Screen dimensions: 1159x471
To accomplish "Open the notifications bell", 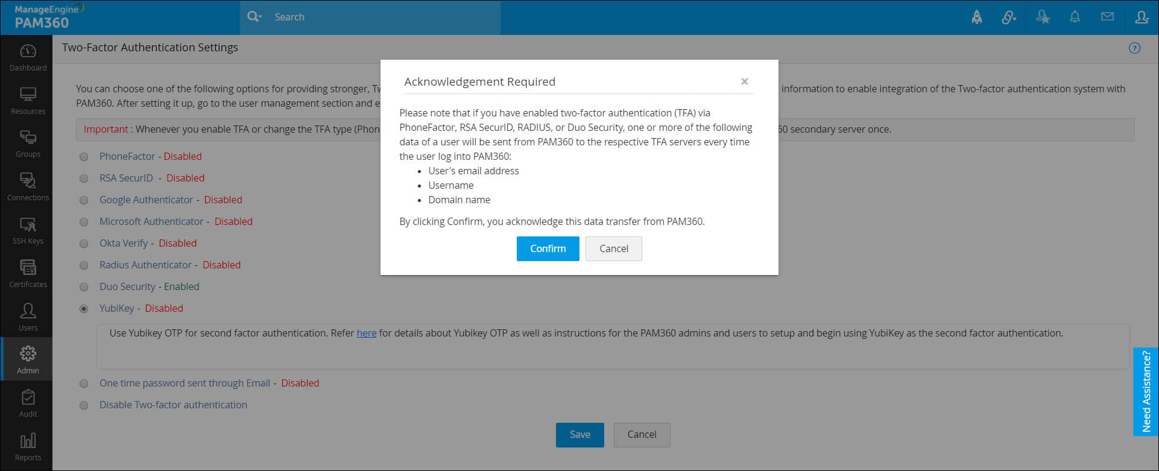I will pyautogui.click(x=1075, y=17).
